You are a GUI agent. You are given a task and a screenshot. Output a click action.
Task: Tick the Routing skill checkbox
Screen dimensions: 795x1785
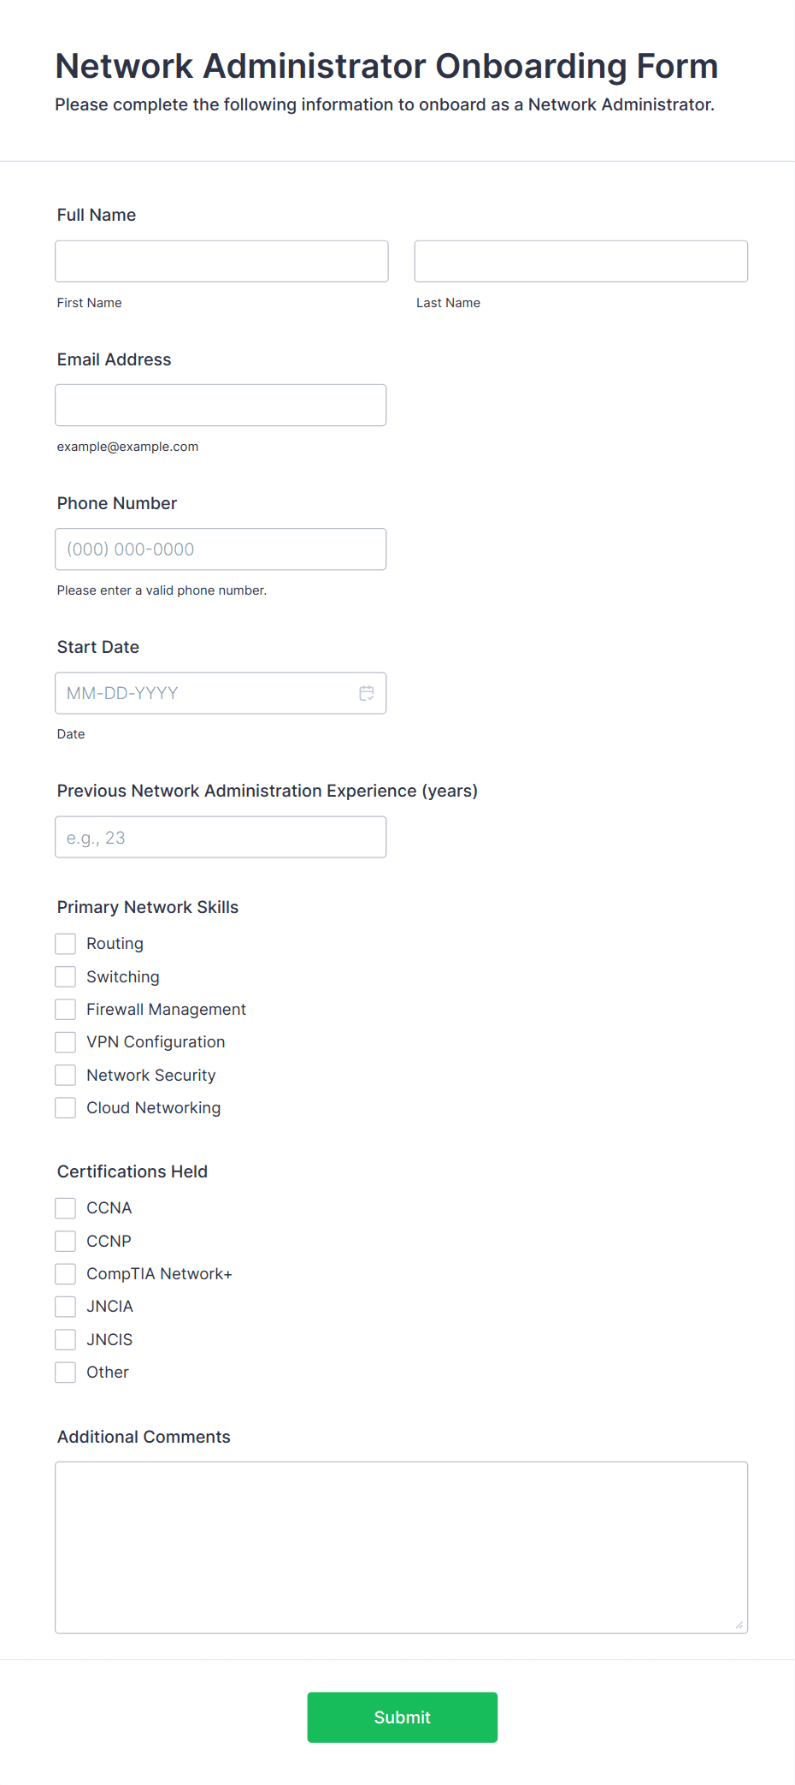pos(65,944)
